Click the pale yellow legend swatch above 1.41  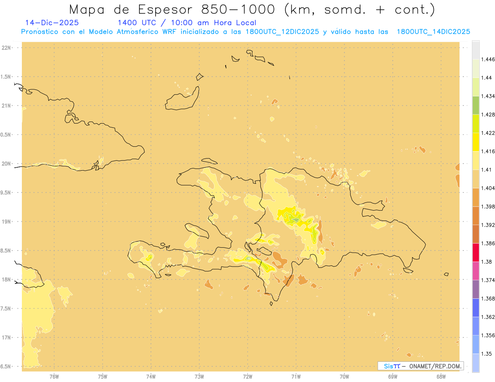(x=476, y=160)
